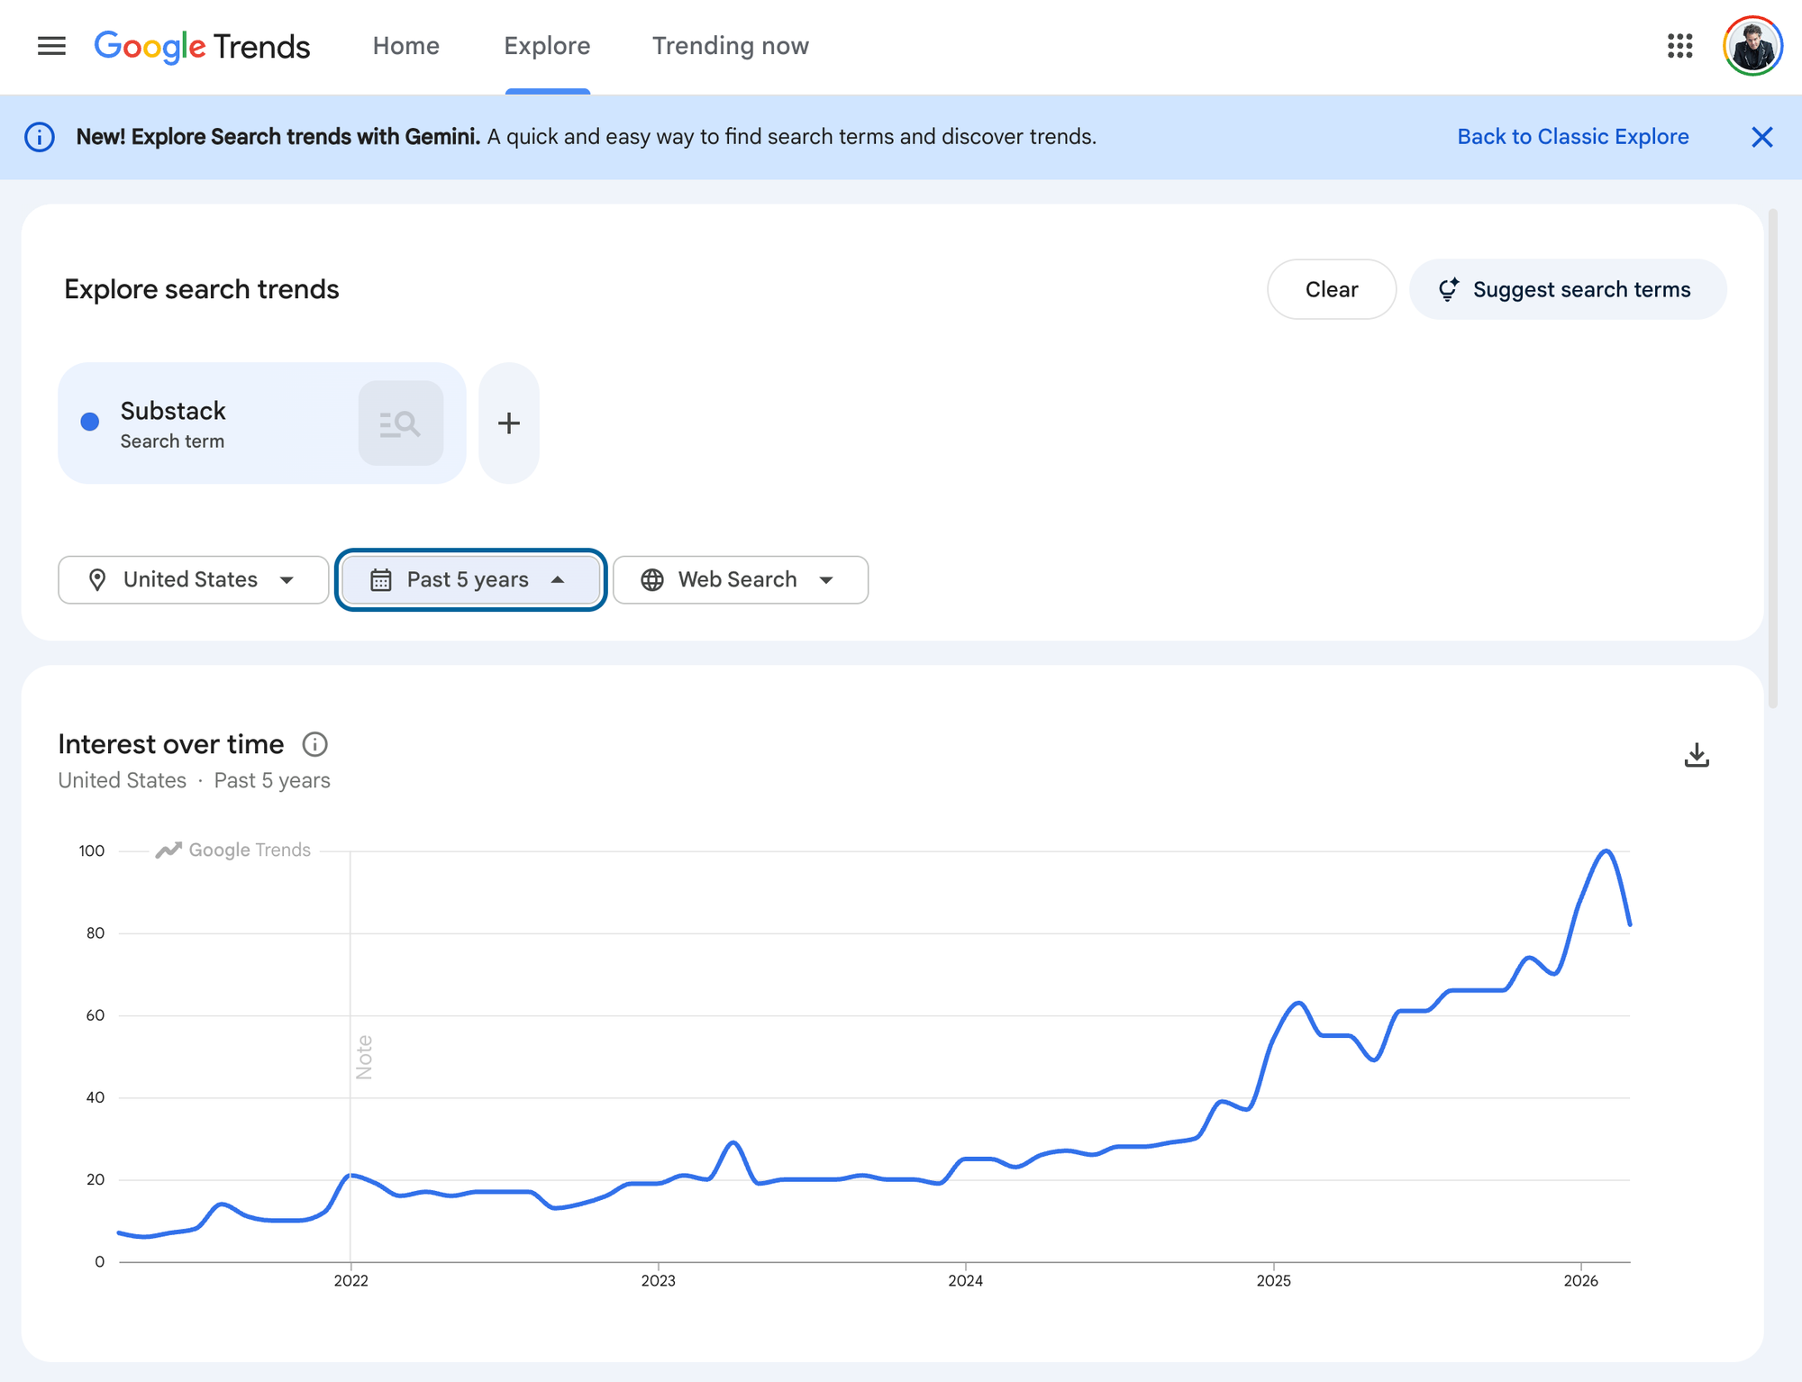This screenshot has width=1802, height=1382.
Task: Click the '2022' x-axis label
Action: [x=350, y=1280]
